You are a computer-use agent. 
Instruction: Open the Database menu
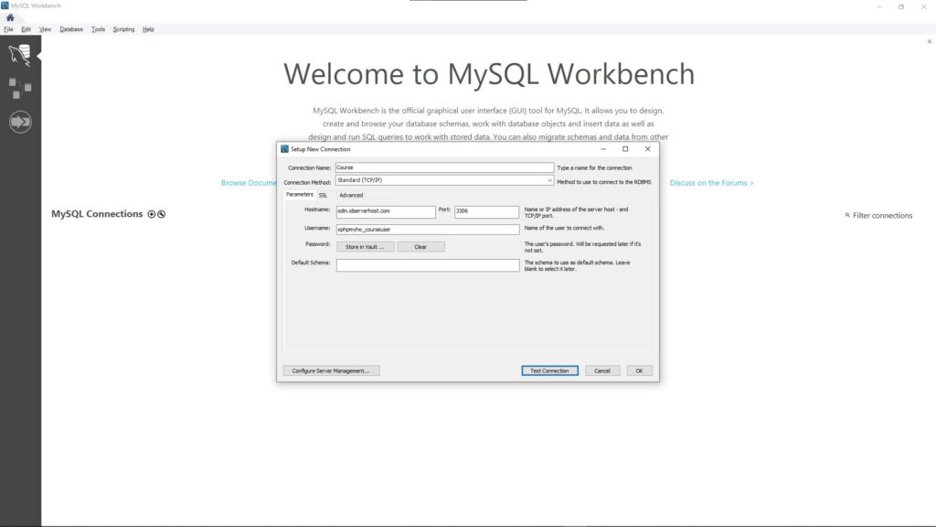71,29
